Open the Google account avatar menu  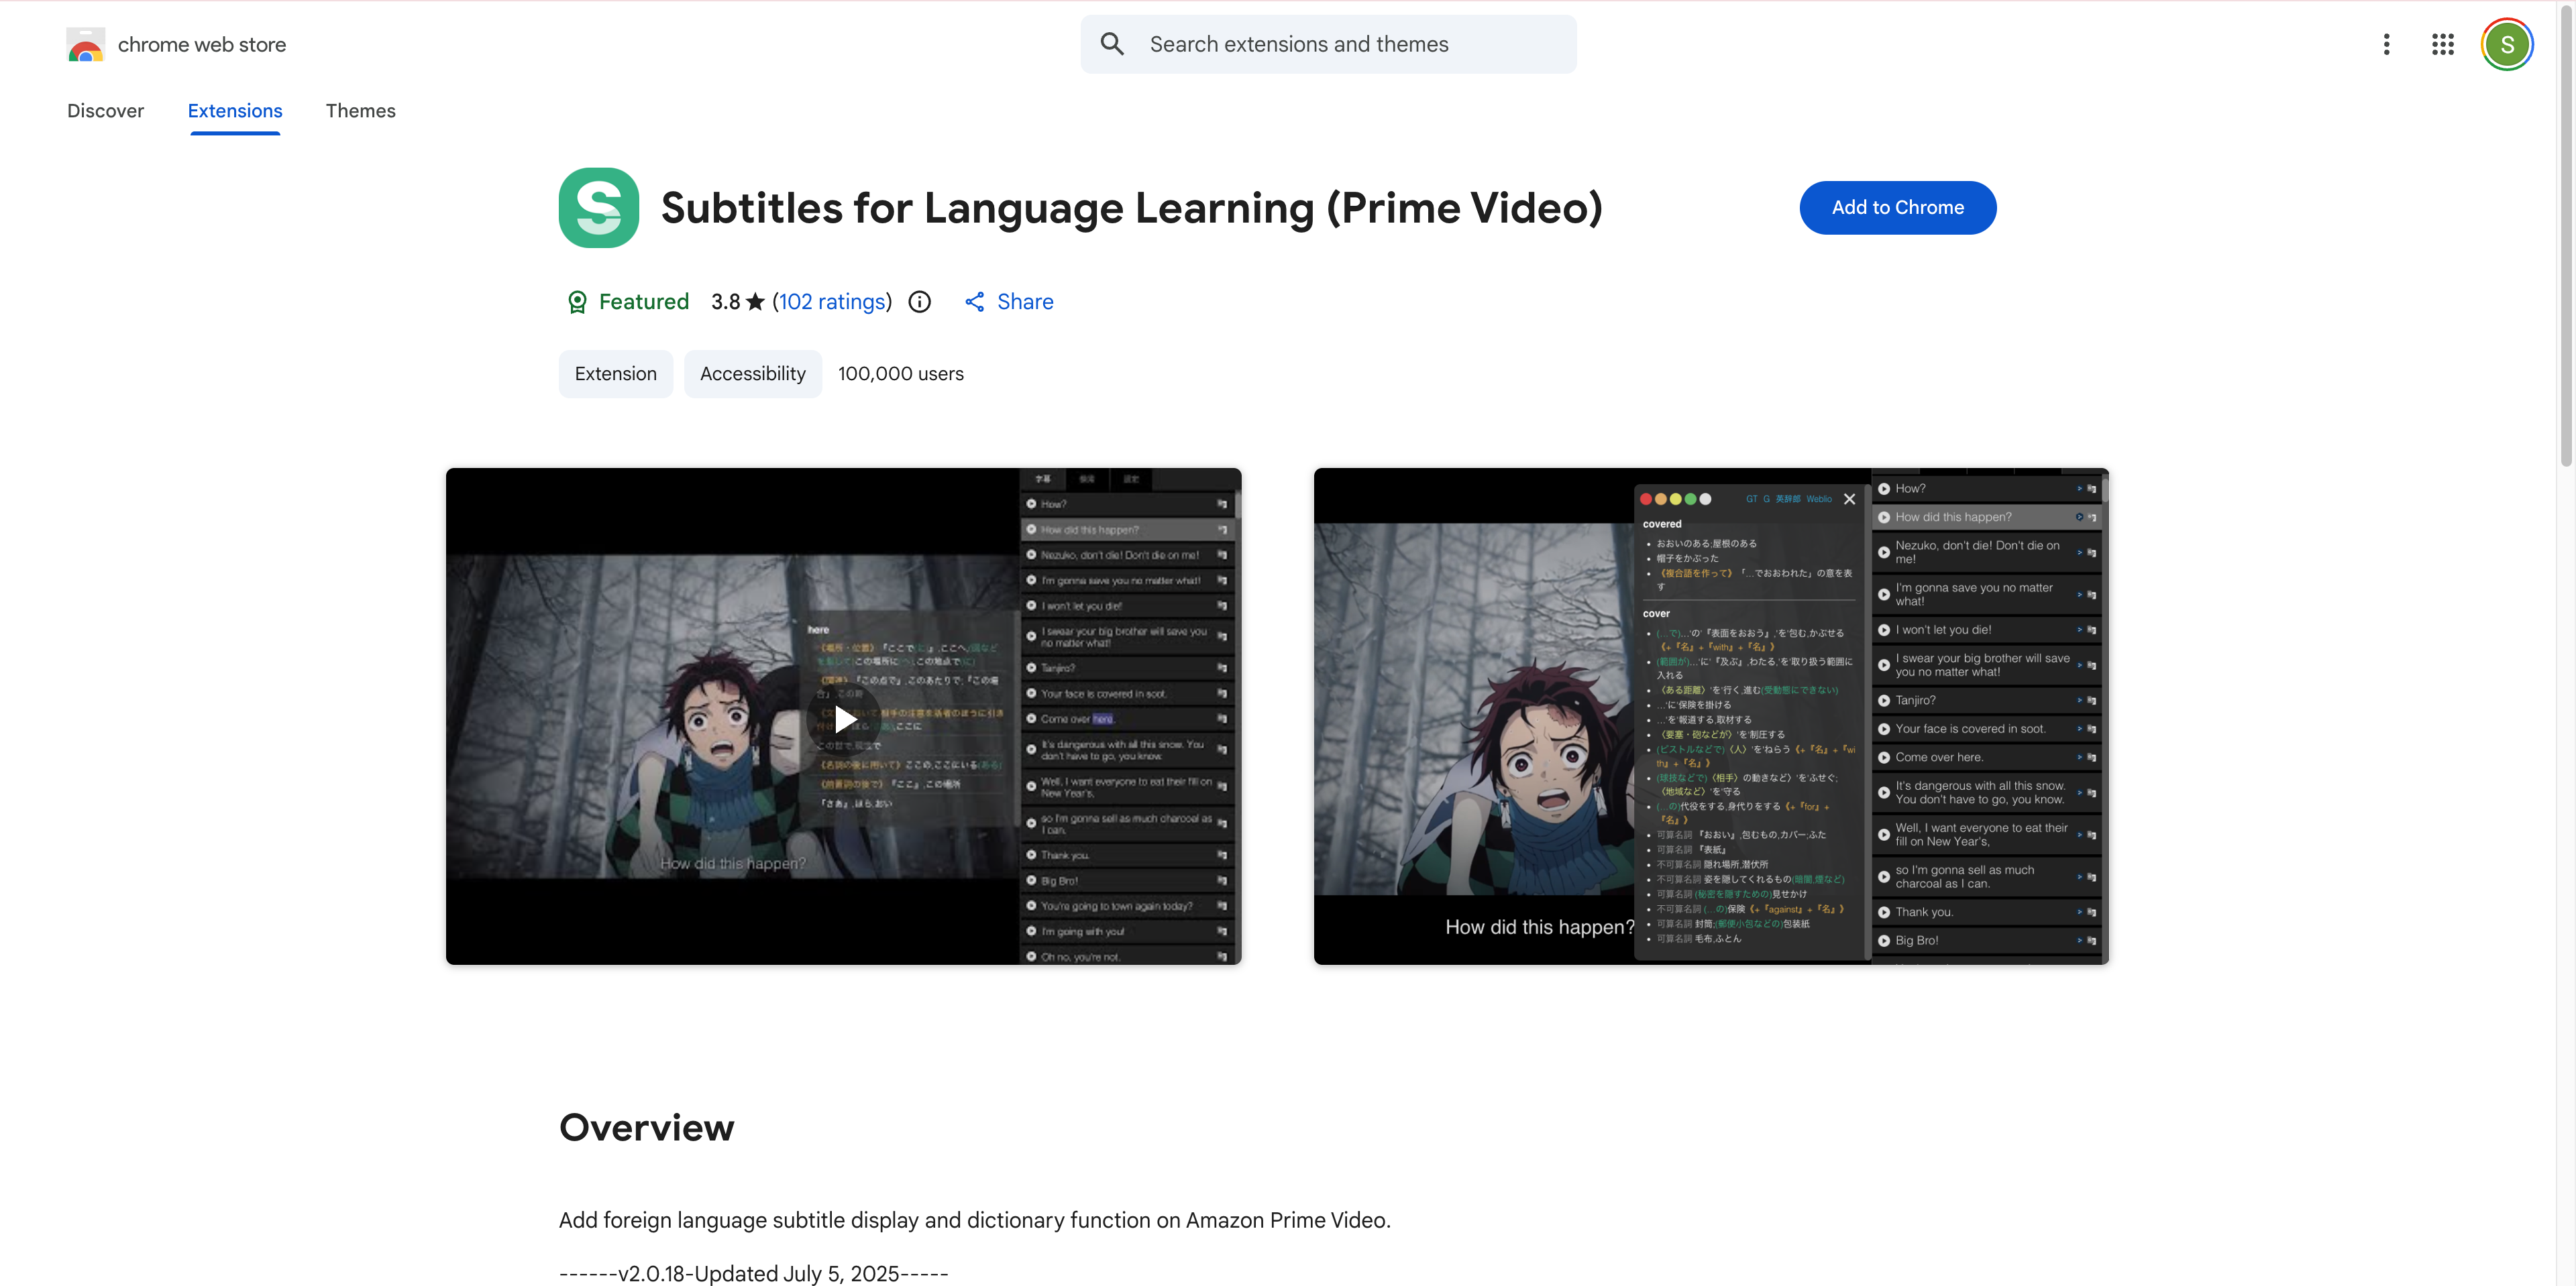[x=2506, y=44]
